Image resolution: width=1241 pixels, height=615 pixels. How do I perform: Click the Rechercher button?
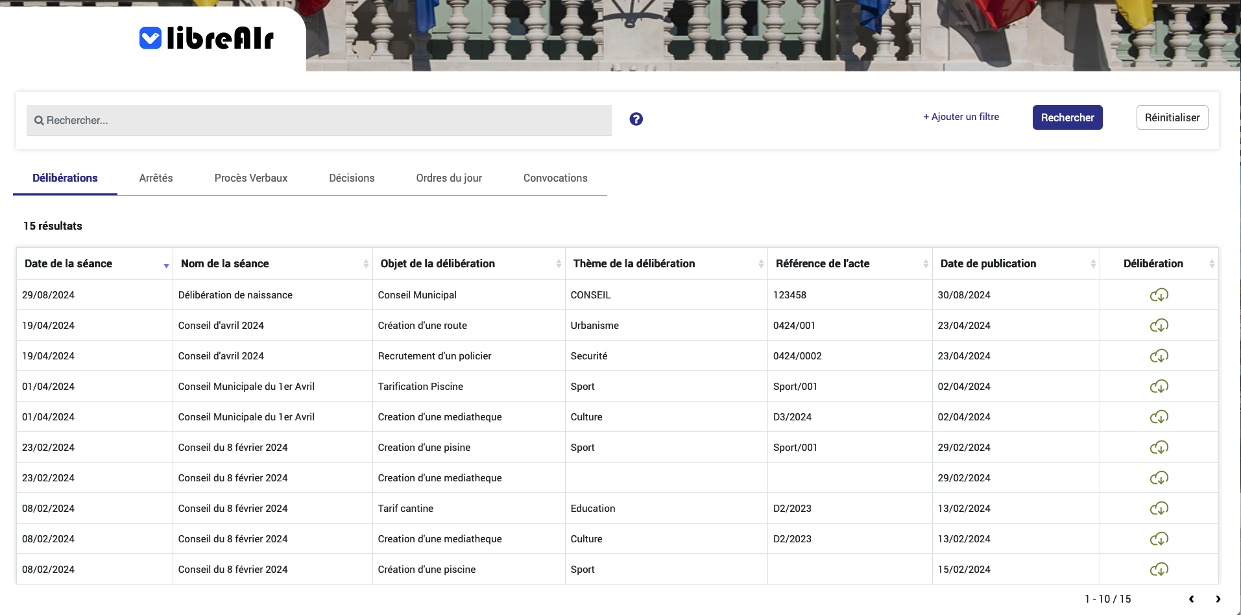click(x=1067, y=117)
